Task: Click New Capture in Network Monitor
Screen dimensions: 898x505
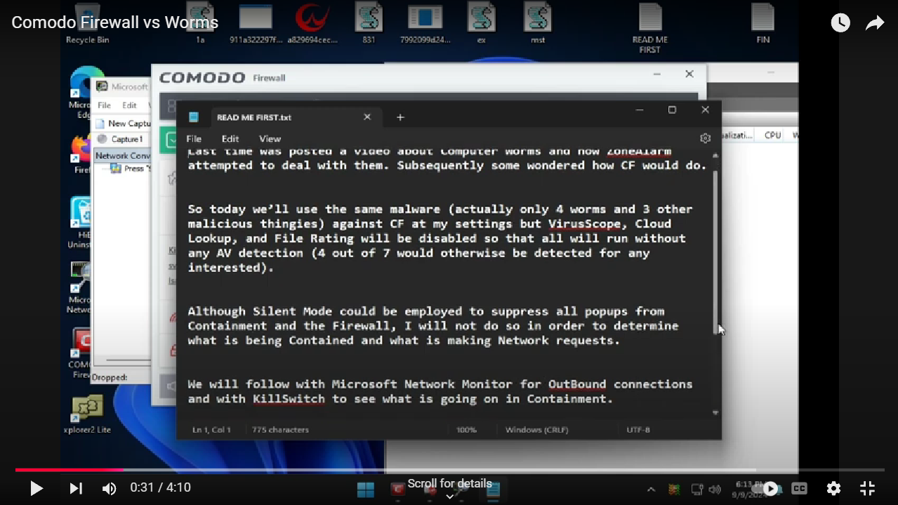Action: coord(124,124)
